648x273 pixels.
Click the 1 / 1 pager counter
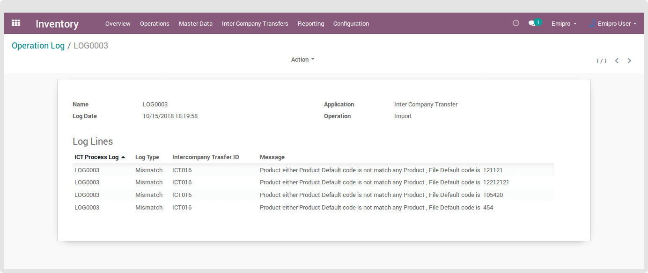pyautogui.click(x=601, y=61)
